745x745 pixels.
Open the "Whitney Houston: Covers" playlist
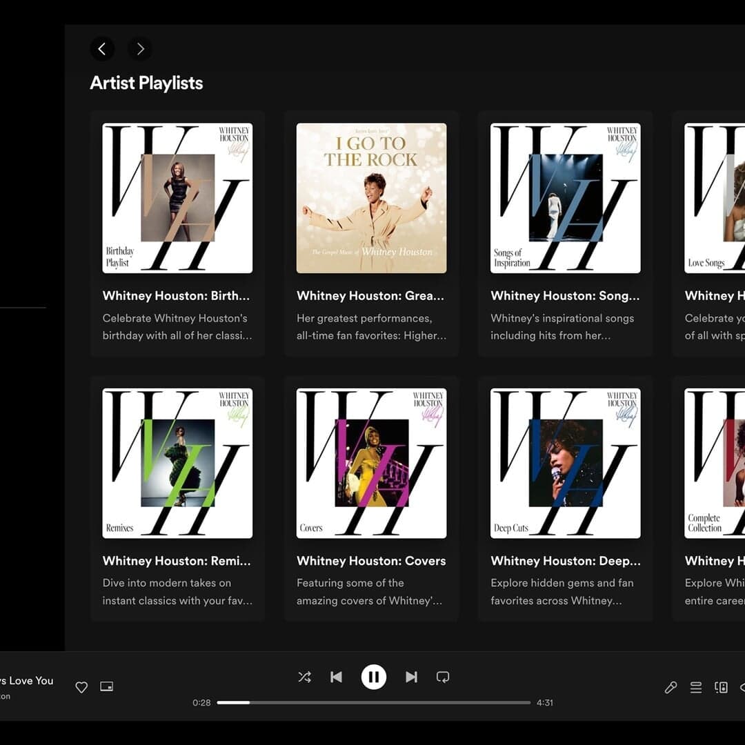tap(371, 463)
